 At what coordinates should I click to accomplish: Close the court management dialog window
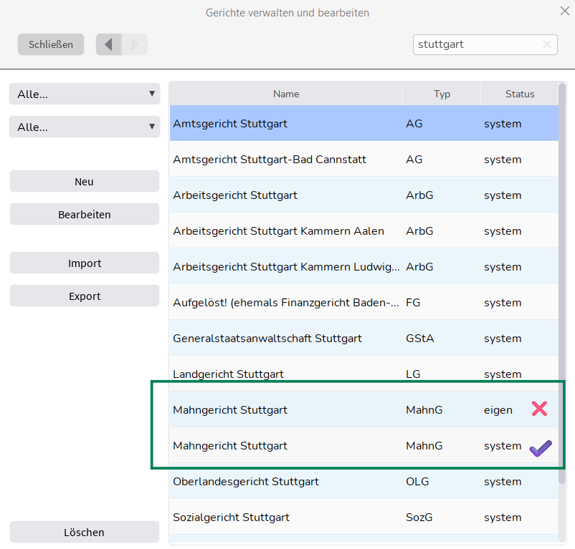pos(564,10)
